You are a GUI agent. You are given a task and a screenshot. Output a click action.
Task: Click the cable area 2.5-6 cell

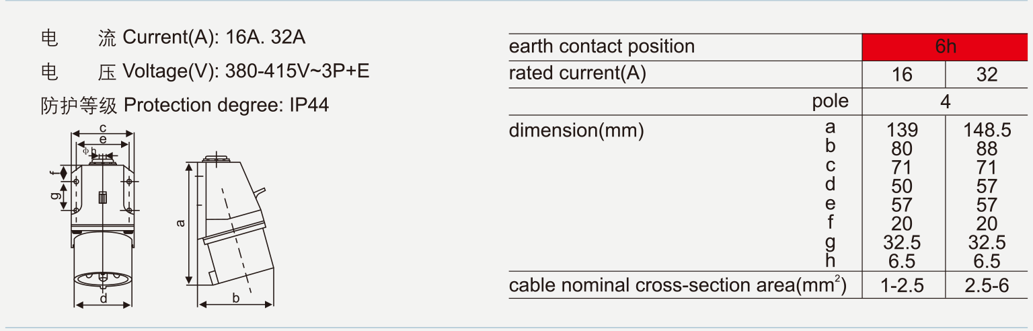(x=987, y=285)
